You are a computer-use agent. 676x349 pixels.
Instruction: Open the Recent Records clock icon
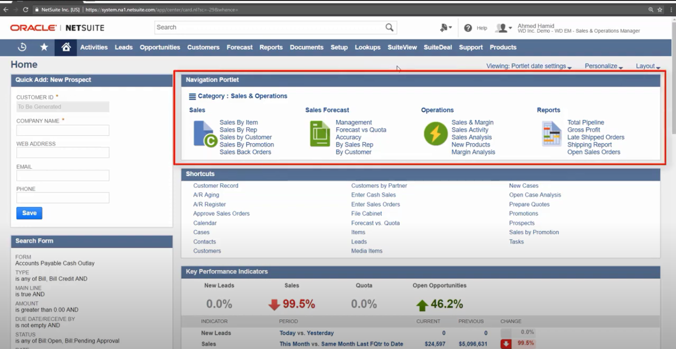click(22, 47)
